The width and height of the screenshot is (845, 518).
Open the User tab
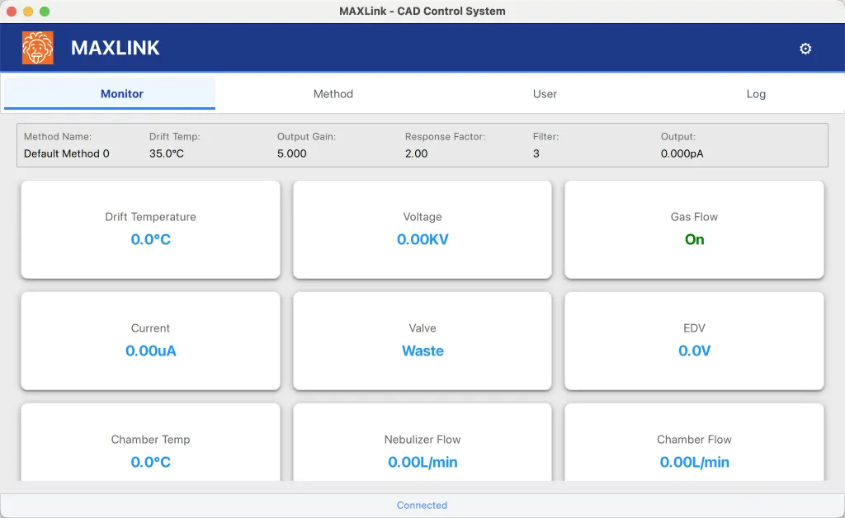tap(545, 94)
